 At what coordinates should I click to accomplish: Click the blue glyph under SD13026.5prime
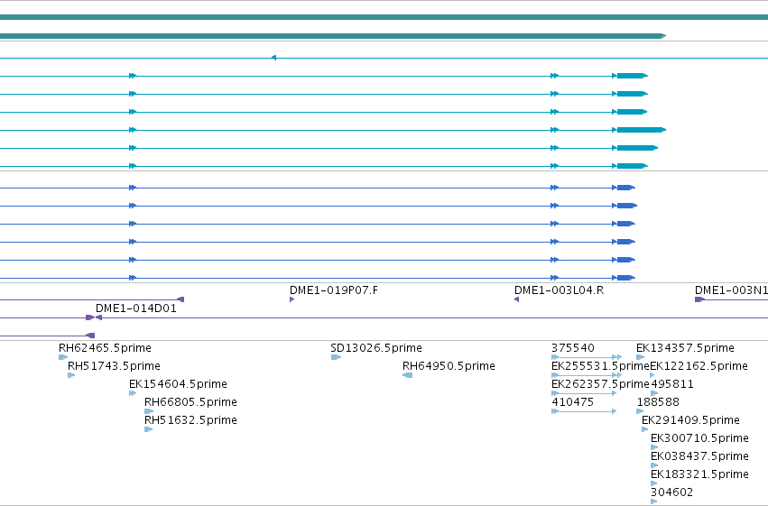[336, 357]
